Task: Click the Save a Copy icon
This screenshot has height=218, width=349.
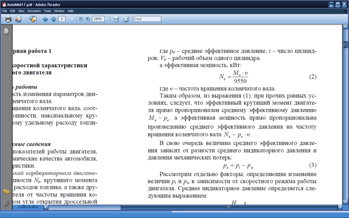Action: pos(33,19)
